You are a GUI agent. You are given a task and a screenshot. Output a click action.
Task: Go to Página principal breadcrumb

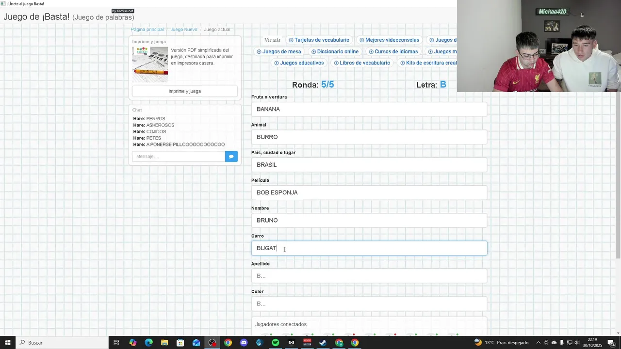(147, 30)
